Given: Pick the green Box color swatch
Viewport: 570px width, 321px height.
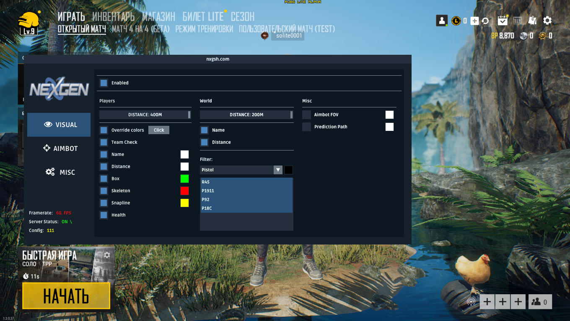Looking at the screenshot, I should (184, 178).
